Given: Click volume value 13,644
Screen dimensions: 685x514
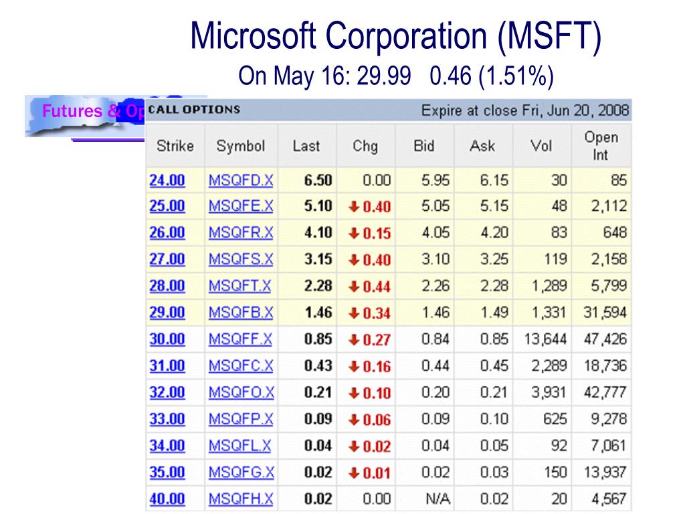Looking at the screenshot, I should [545, 339].
